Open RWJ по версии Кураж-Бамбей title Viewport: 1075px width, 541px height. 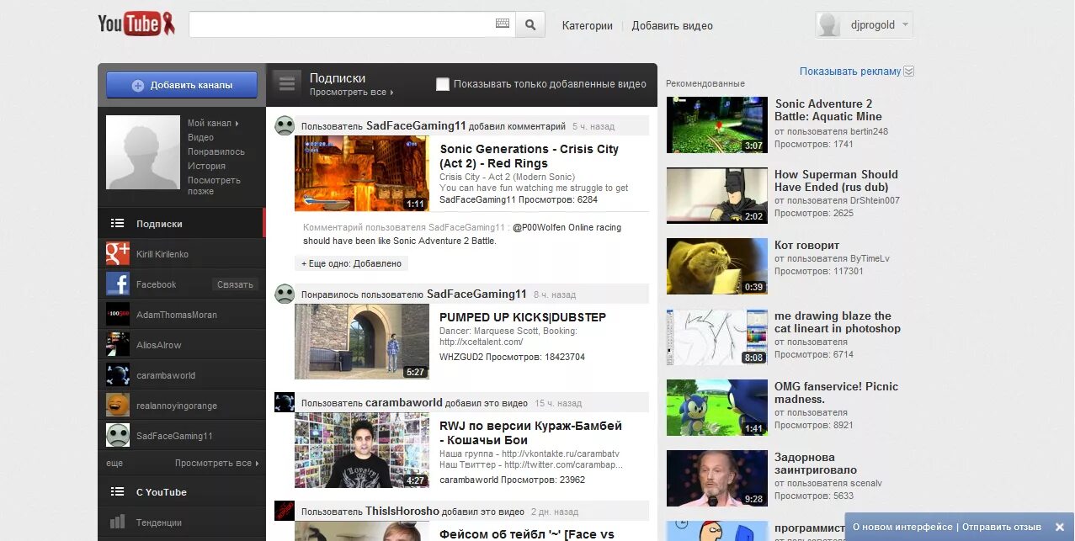tap(531, 432)
